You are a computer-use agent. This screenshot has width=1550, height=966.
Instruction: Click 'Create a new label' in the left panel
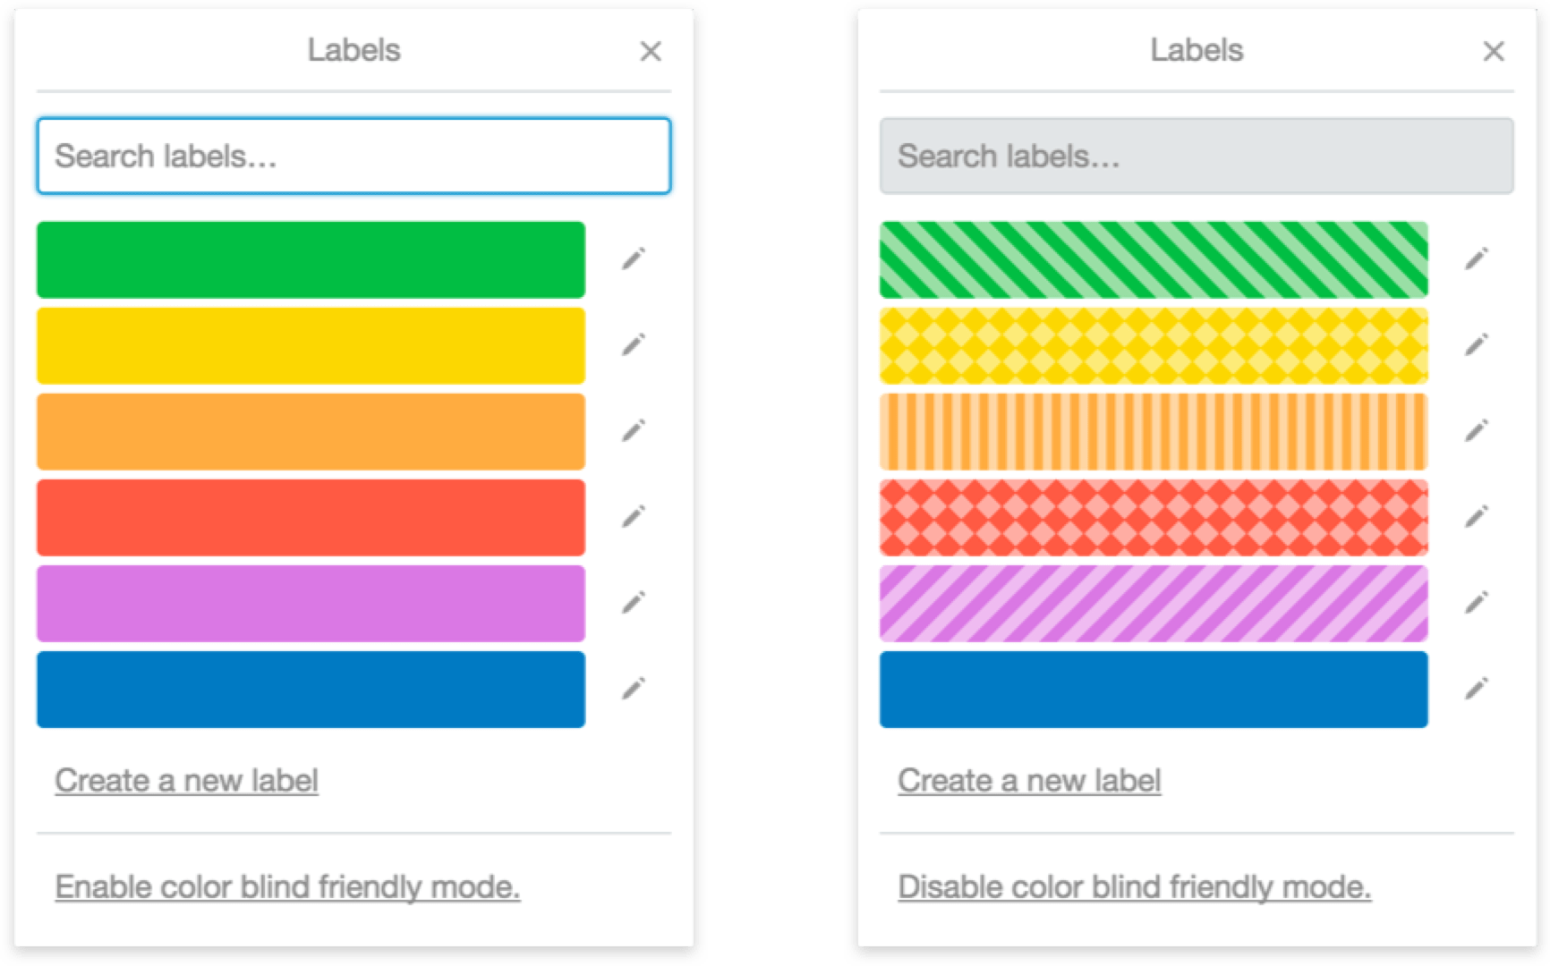click(186, 780)
